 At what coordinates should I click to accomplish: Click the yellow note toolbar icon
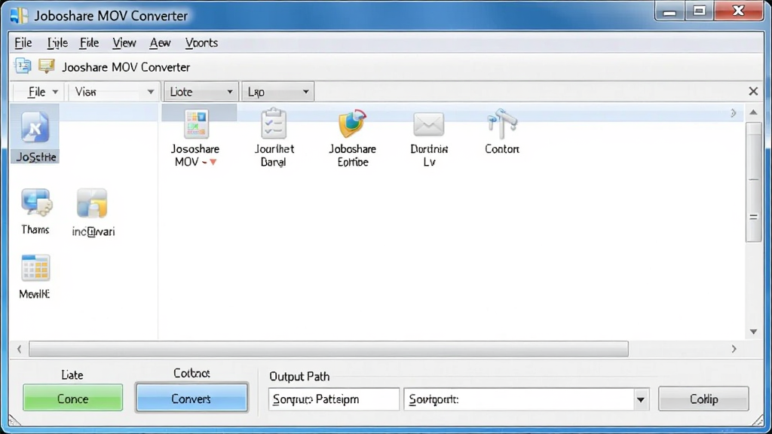pyautogui.click(x=46, y=66)
